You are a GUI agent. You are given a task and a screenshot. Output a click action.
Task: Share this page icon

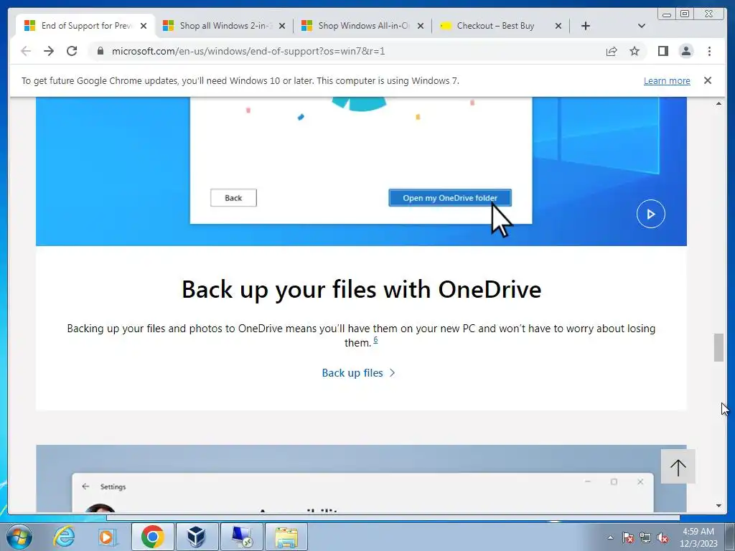click(x=612, y=51)
